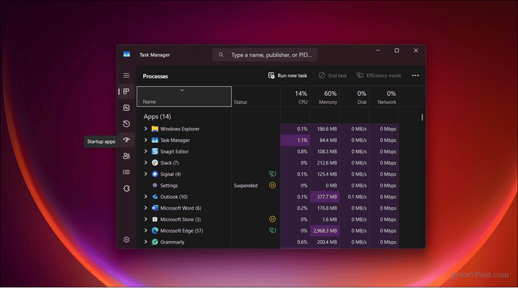518x288 pixels.
Task: Click Microsoft Store's suspended pause icon
Action: 273,219
